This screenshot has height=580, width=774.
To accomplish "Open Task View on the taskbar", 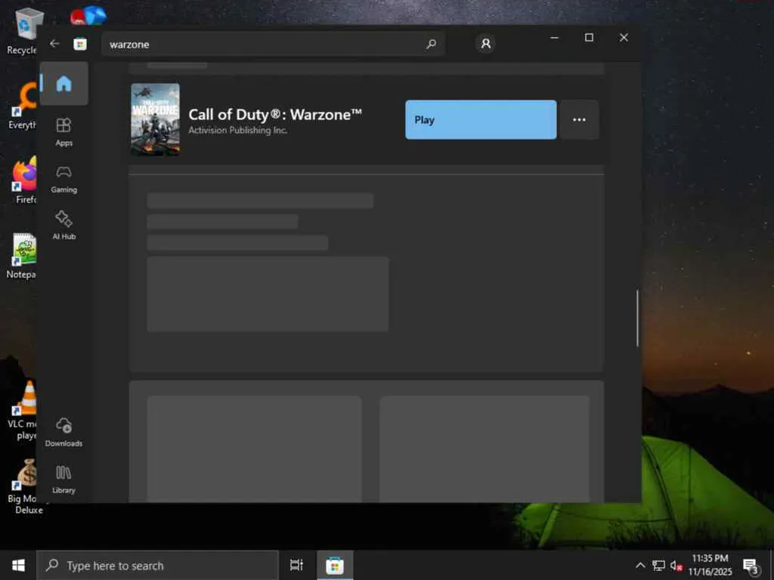I will [x=296, y=565].
